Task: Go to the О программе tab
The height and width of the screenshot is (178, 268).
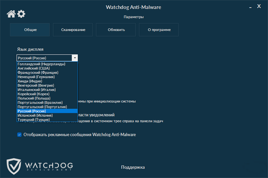Action: (x=159, y=30)
